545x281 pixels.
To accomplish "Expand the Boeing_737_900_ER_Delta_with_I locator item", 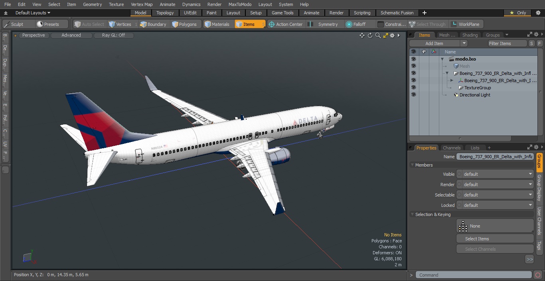I will [452, 81].
